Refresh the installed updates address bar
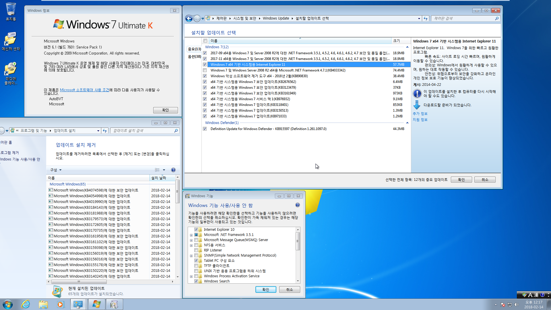 click(x=105, y=131)
